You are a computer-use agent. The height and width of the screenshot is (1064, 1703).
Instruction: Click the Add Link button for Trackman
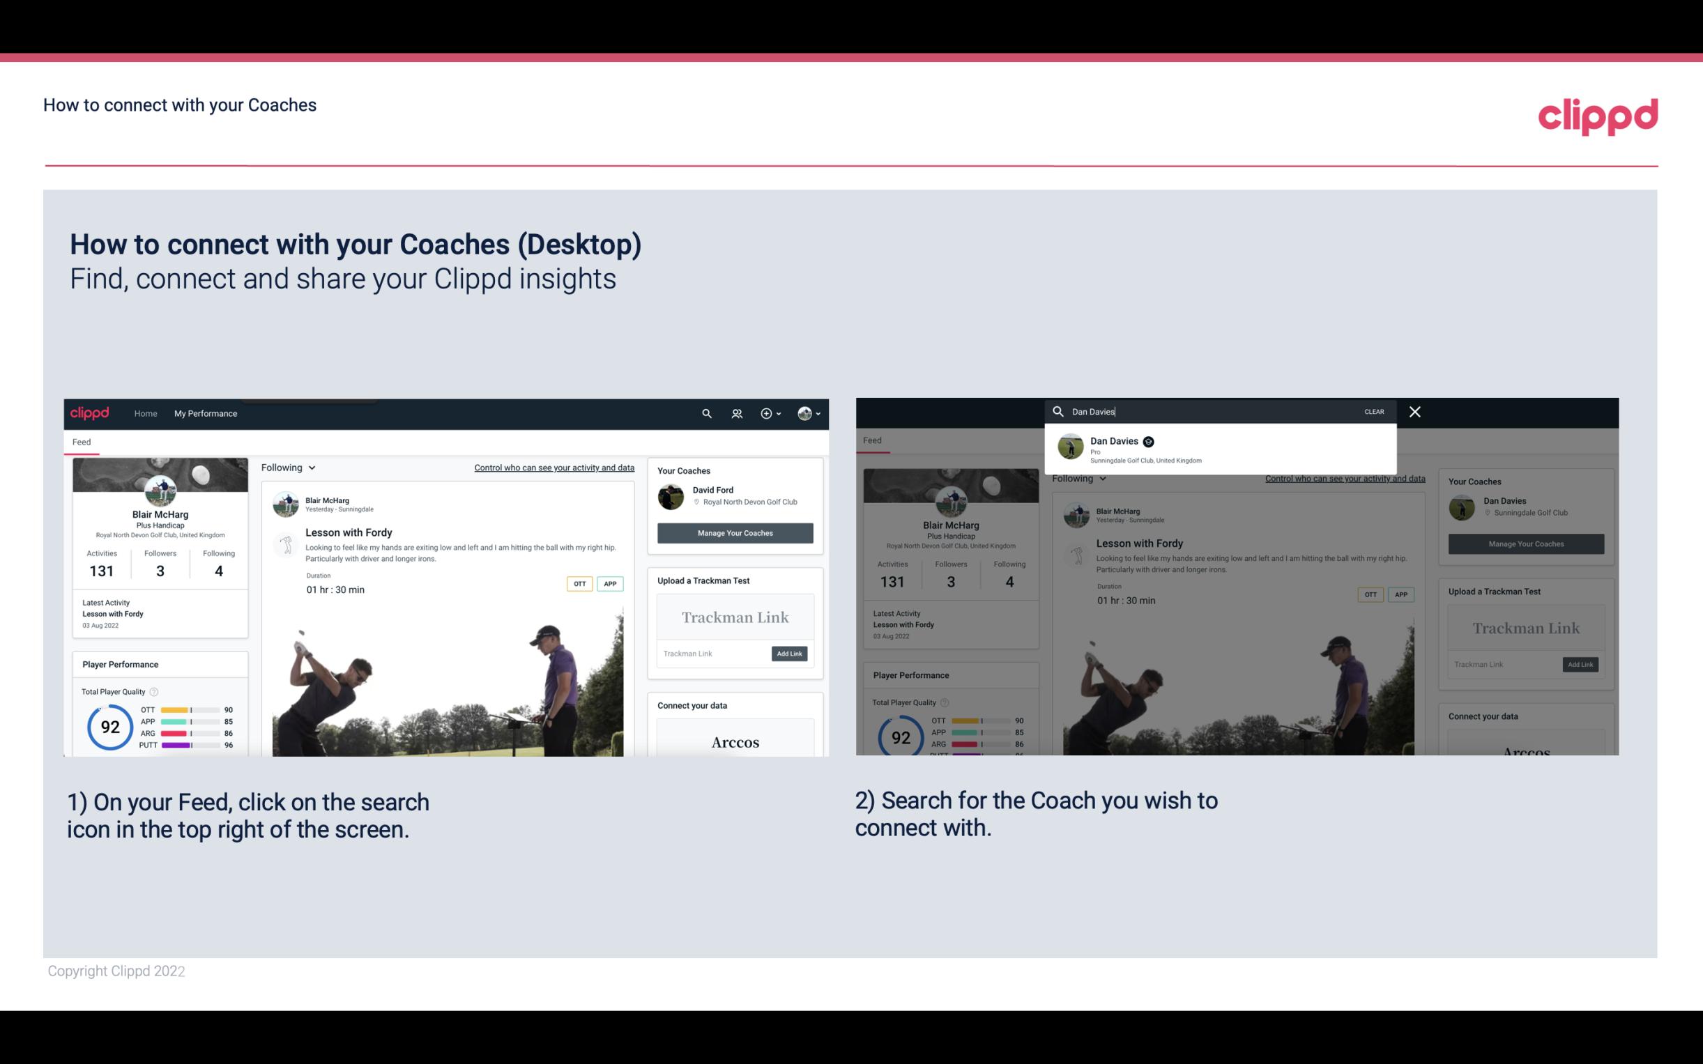coord(788,652)
